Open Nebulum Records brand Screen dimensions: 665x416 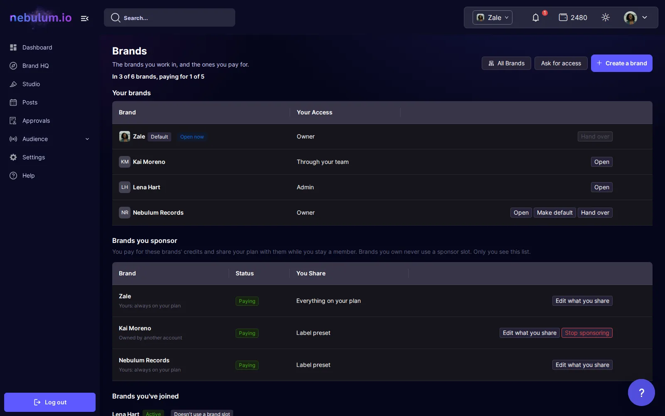coord(521,213)
